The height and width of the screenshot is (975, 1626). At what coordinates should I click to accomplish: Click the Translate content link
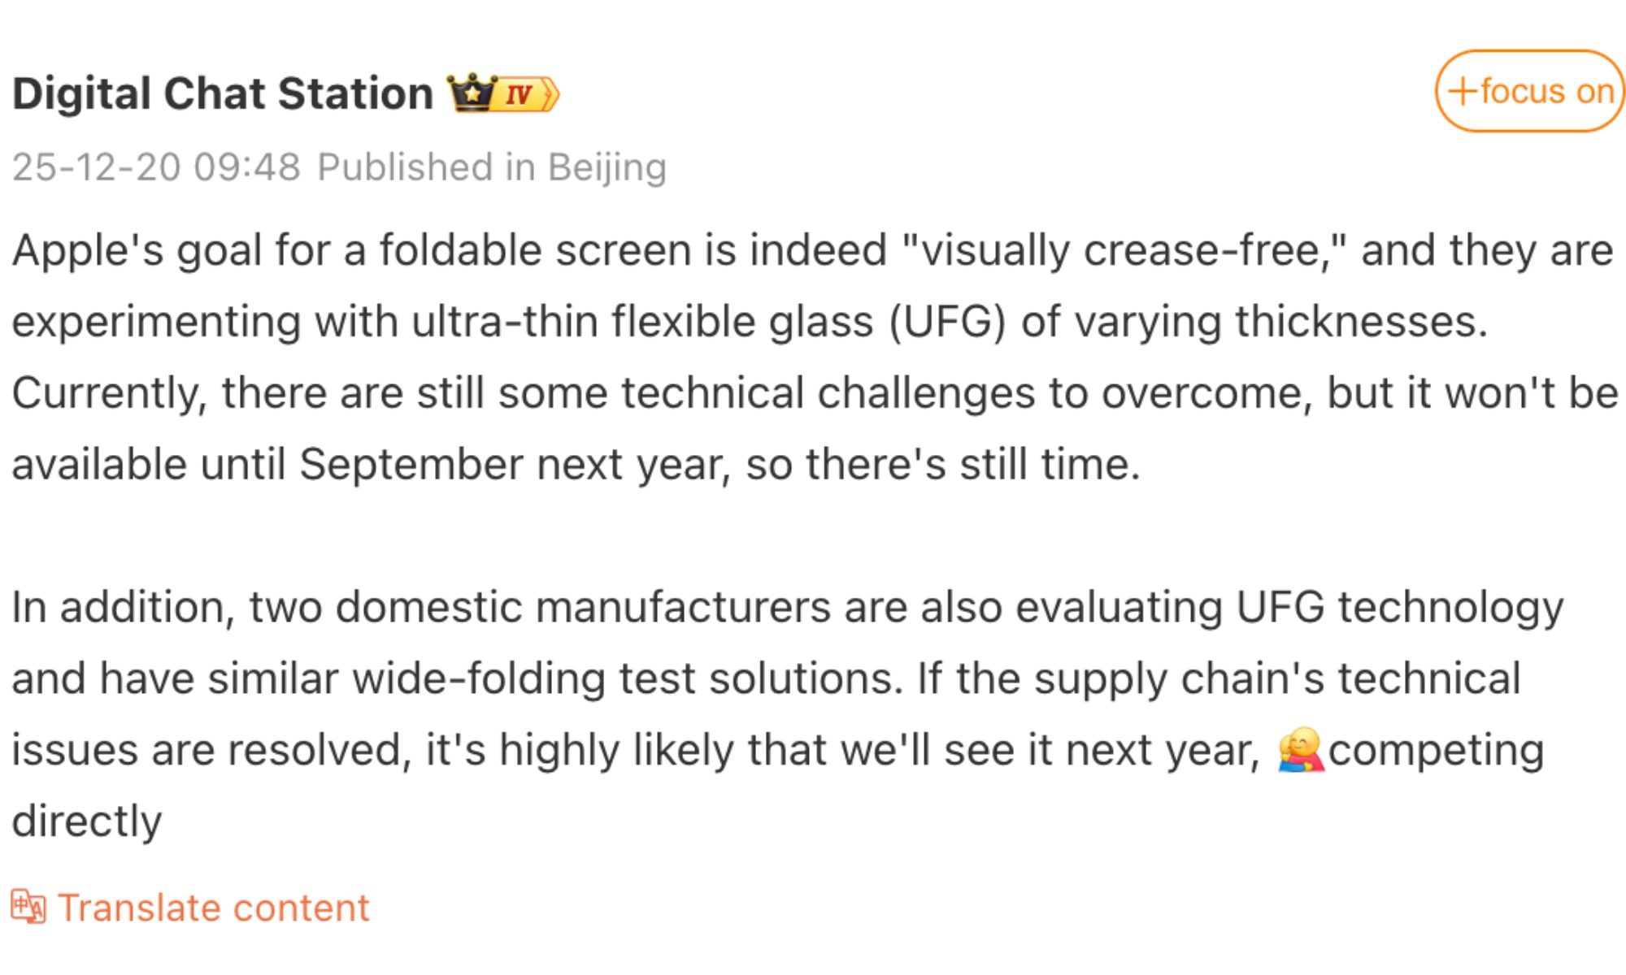213,908
